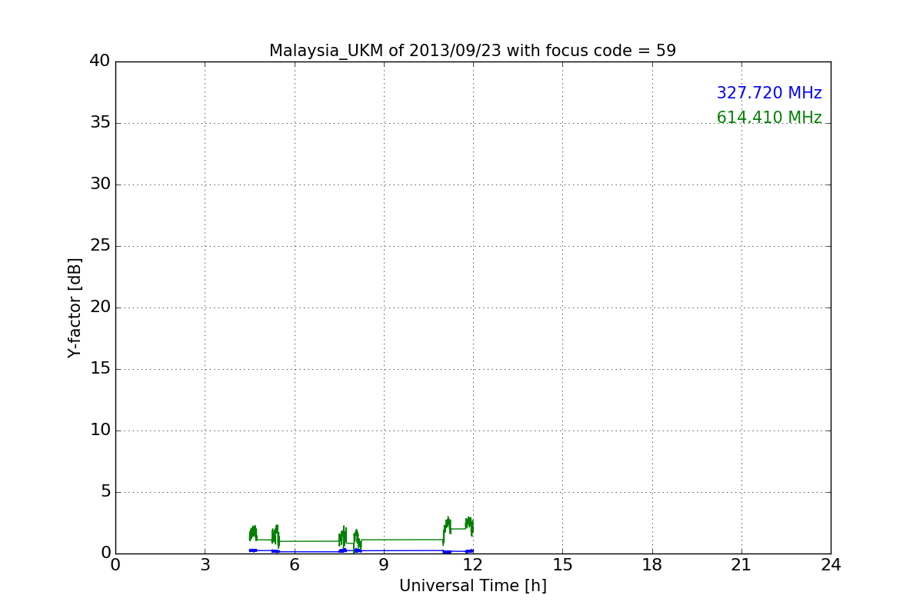
Task: Click y-axis tick label '25'
Action: coord(100,246)
